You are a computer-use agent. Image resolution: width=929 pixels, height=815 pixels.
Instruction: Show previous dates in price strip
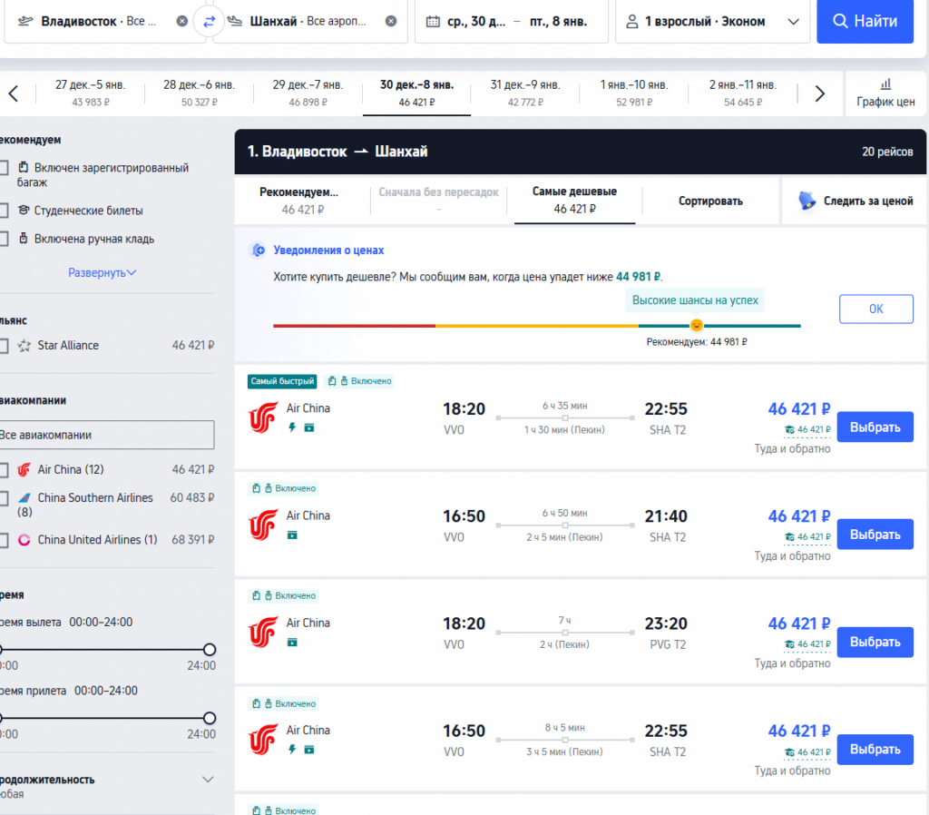(x=14, y=93)
